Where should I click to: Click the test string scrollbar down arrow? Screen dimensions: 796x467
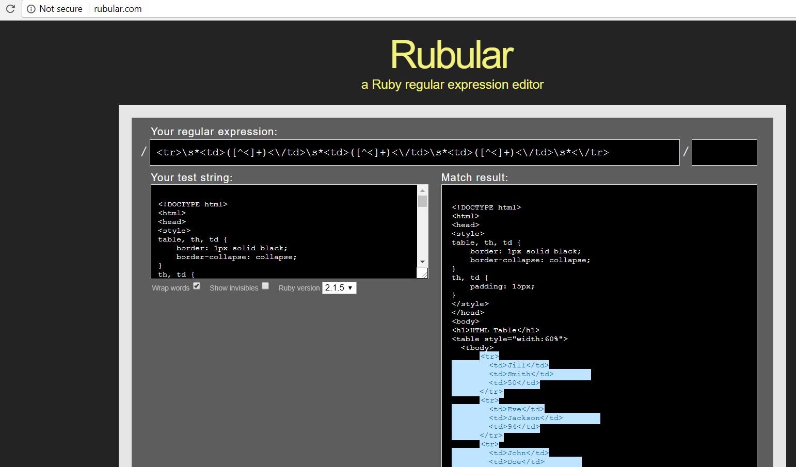click(422, 262)
